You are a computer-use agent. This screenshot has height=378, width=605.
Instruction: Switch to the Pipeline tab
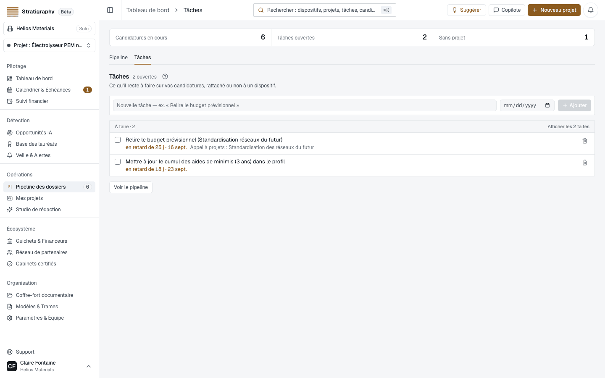[118, 58]
